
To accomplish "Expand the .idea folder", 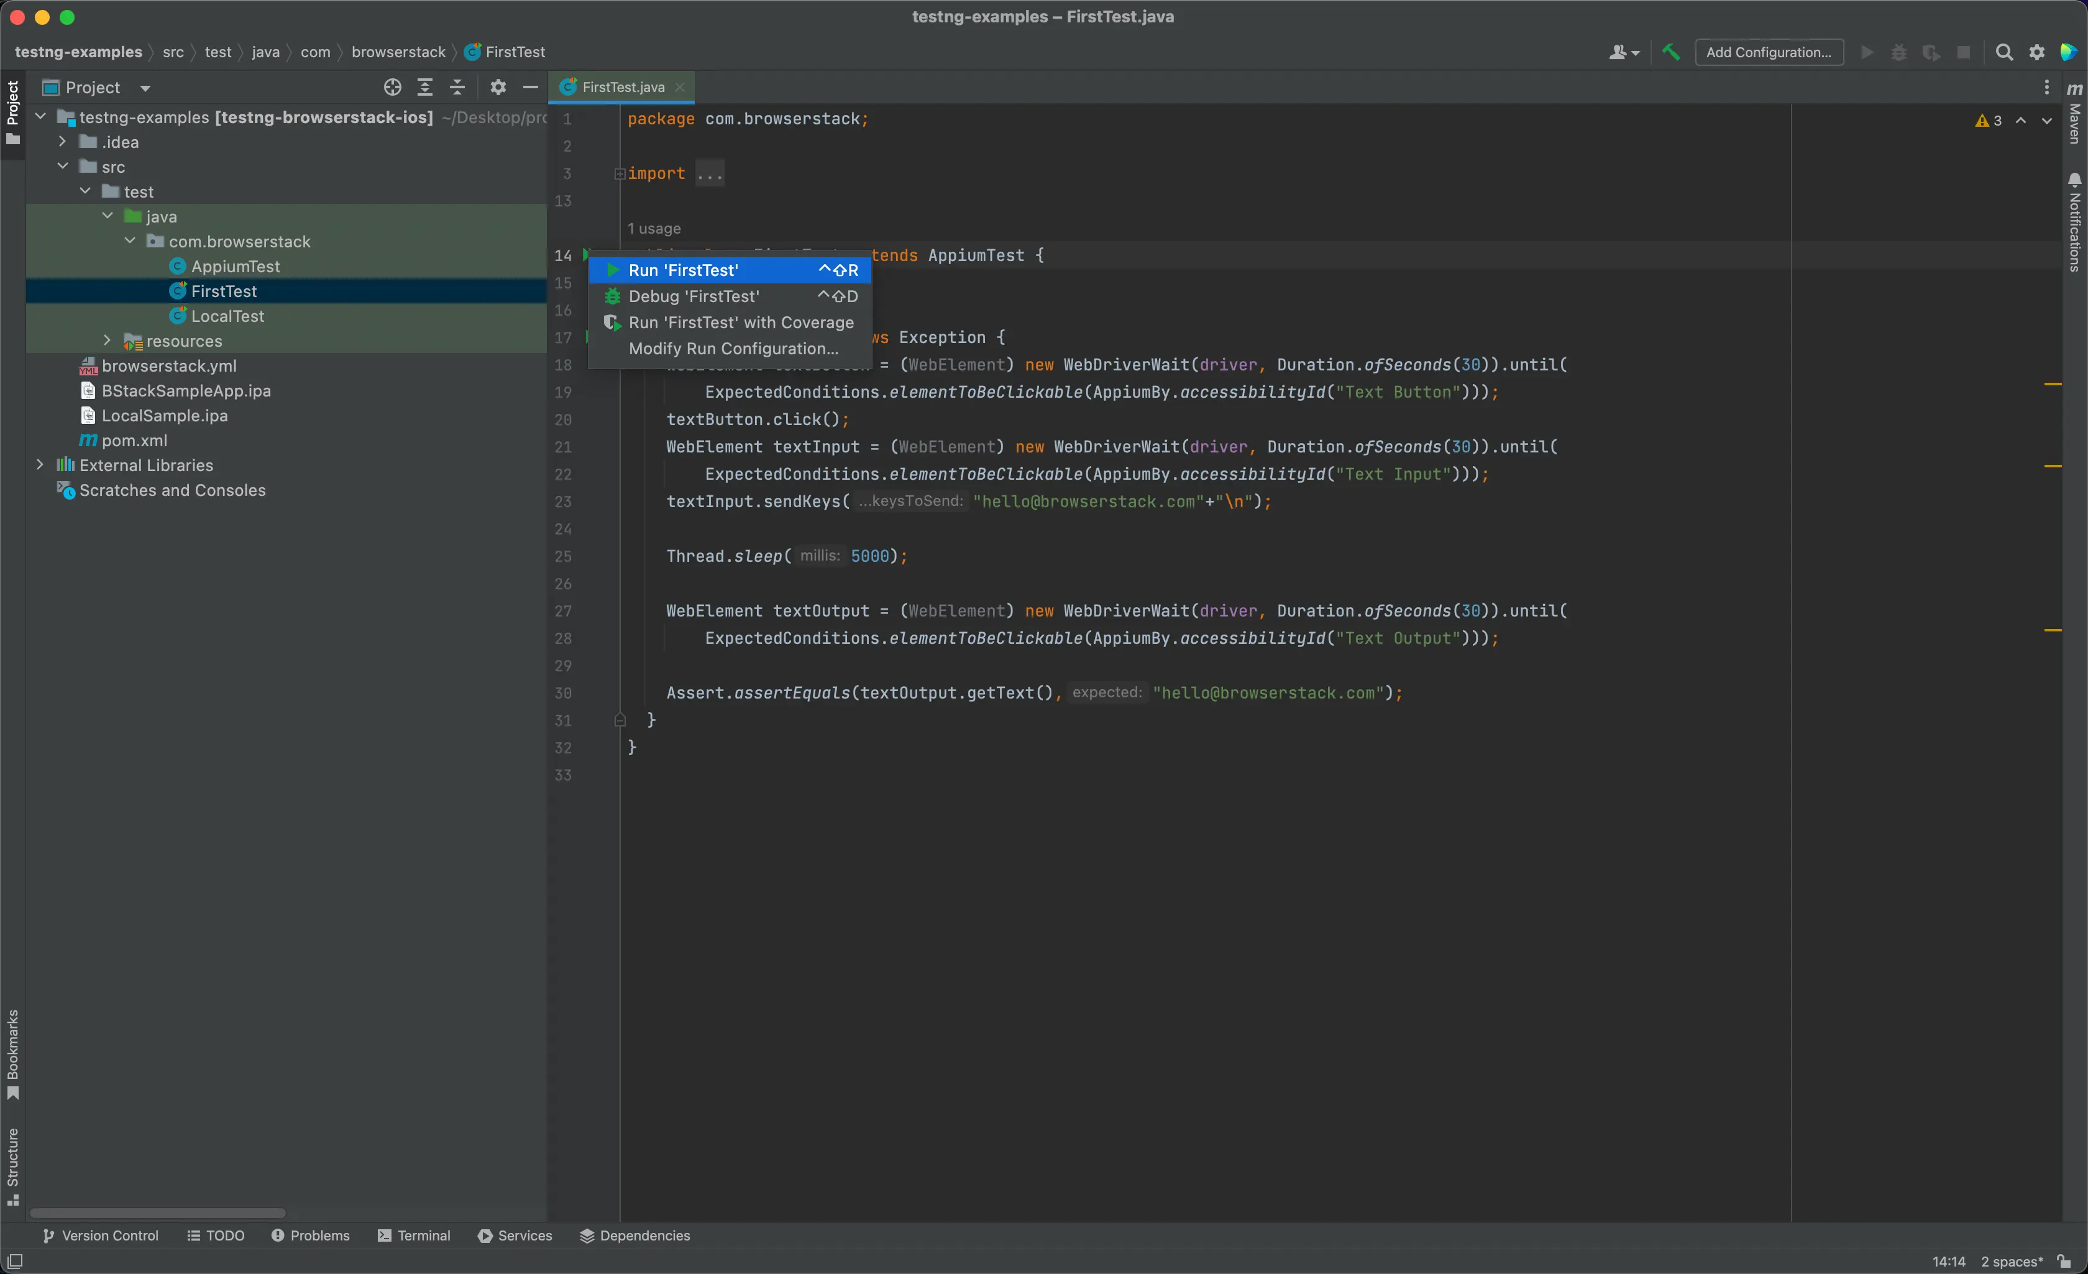I will 63,142.
